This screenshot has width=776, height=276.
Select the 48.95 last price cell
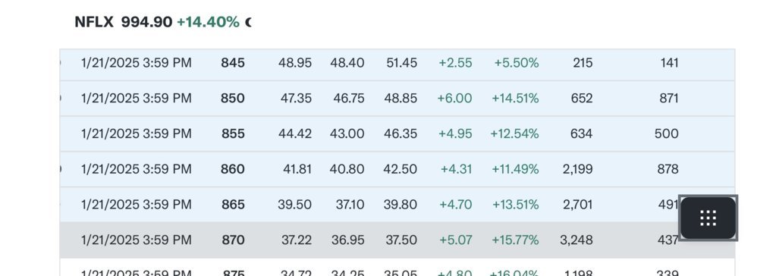[295, 63]
